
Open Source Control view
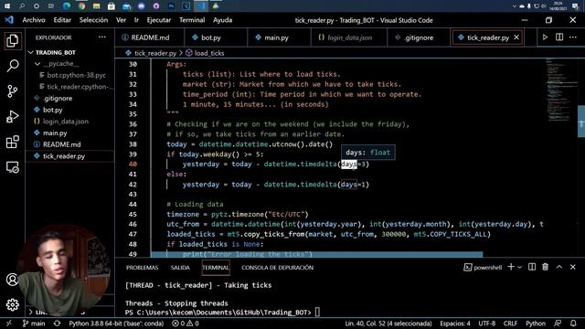tap(12, 91)
